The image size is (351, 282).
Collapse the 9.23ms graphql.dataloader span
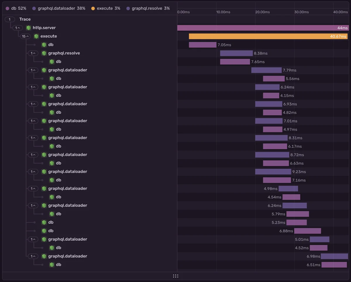(33, 172)
